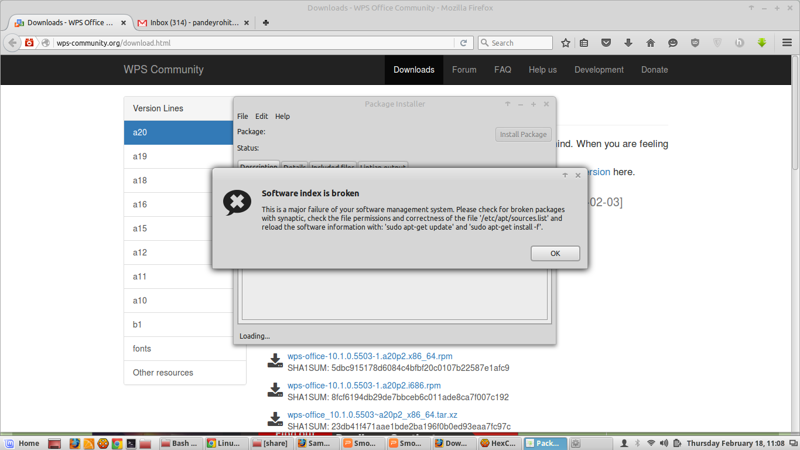The width and height of the screenshot is (800, 450).
Task: Click the round grey 'h' extension icon
Action: [740, 43]
